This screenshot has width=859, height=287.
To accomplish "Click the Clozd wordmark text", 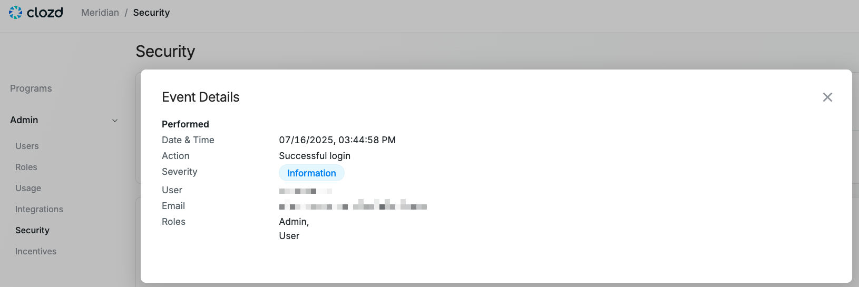I will coord(45,12).
